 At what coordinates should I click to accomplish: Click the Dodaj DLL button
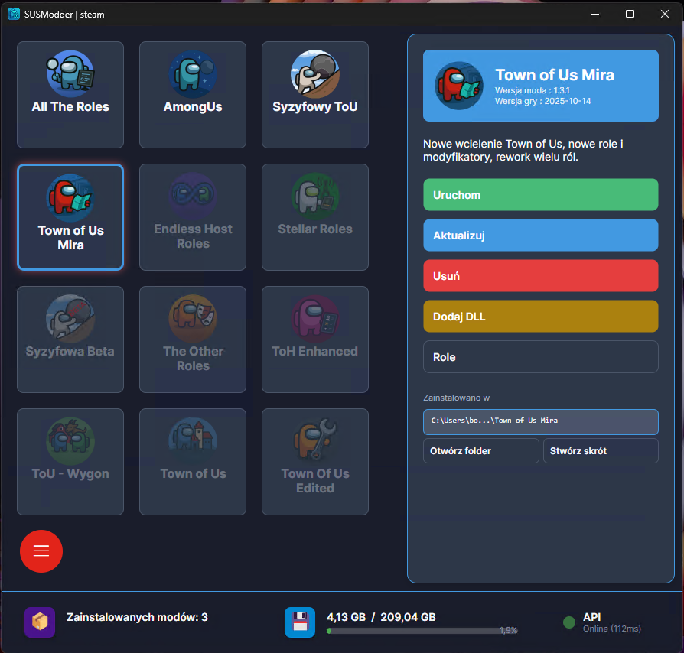[540, 317]
